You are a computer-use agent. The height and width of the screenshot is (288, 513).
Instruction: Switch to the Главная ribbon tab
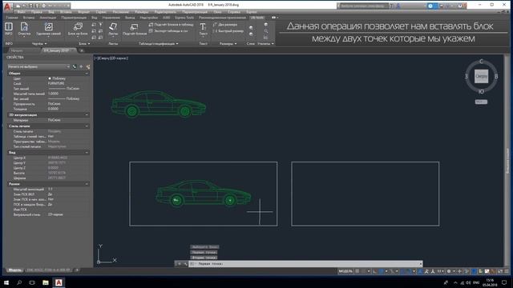coord(12,18)
